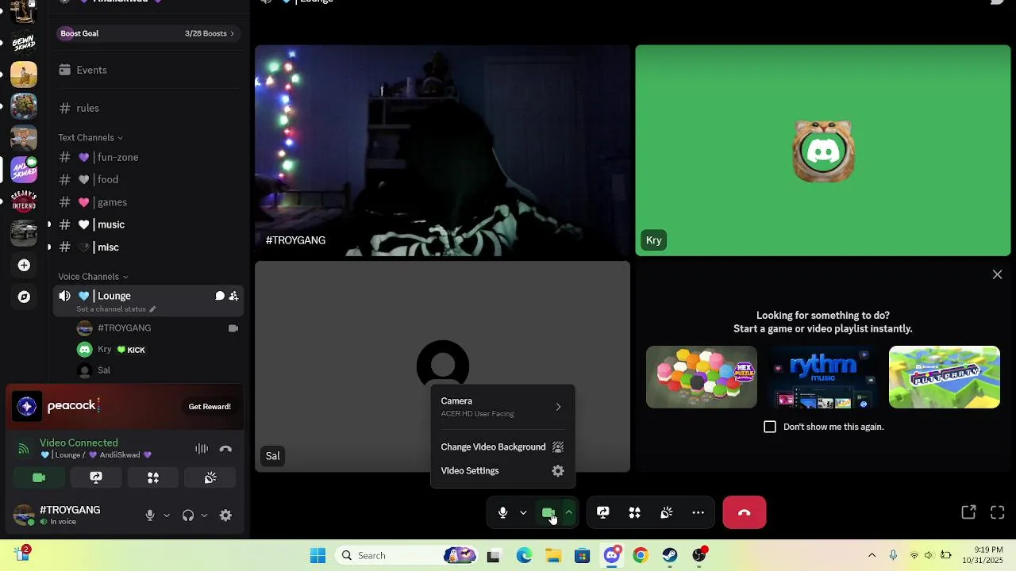
Task: Open Video Settings from popup menu
Action: coord(502,471)
